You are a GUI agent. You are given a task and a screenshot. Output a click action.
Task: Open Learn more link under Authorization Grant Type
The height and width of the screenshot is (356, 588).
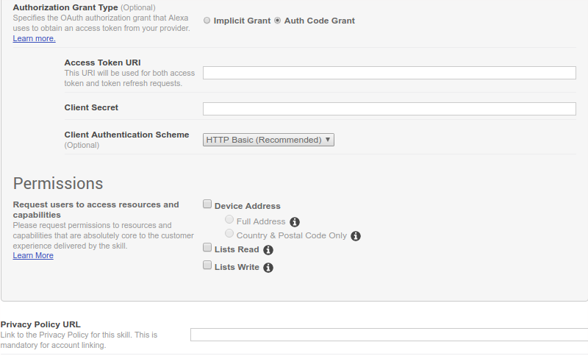click(x=34, y=38)
